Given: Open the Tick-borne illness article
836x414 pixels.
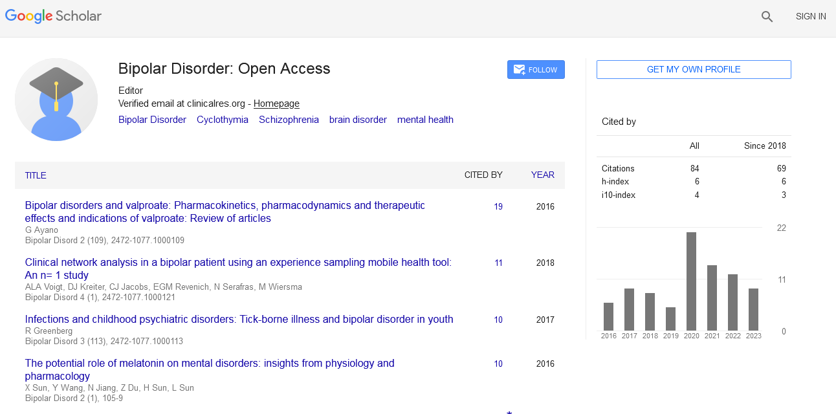Looking at the screenshot, I should tap(239, 319).
